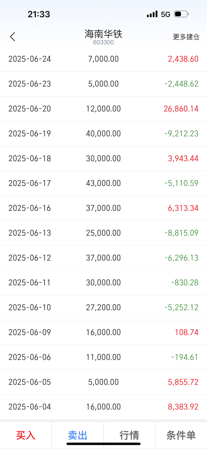The image size is (207, 449).
Task: Open the 2025-06-24 record row
Action: [103, 59]
